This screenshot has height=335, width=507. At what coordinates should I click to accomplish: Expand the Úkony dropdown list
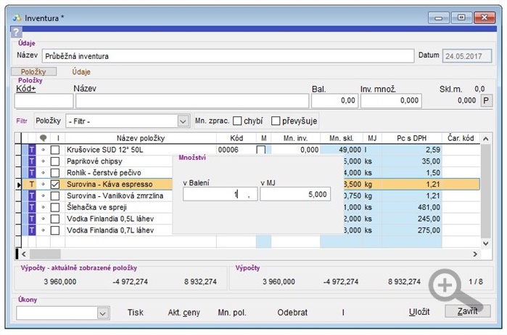tap(102, 313)
